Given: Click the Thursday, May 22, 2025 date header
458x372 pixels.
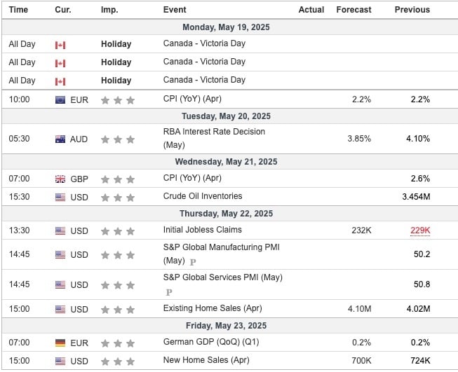Looking at the screenshot, I should point(226,214).
